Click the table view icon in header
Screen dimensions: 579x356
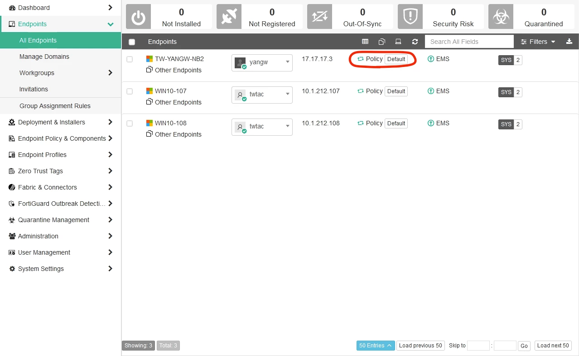[x=365, y=42]
